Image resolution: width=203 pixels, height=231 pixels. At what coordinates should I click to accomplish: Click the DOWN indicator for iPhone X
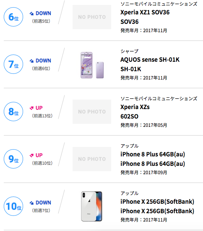click(x=40, y=203)
